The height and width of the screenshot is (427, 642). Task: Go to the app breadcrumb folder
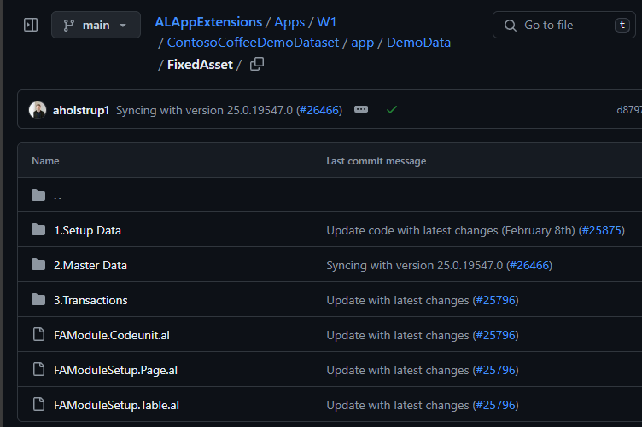click(x=362, y=43)
